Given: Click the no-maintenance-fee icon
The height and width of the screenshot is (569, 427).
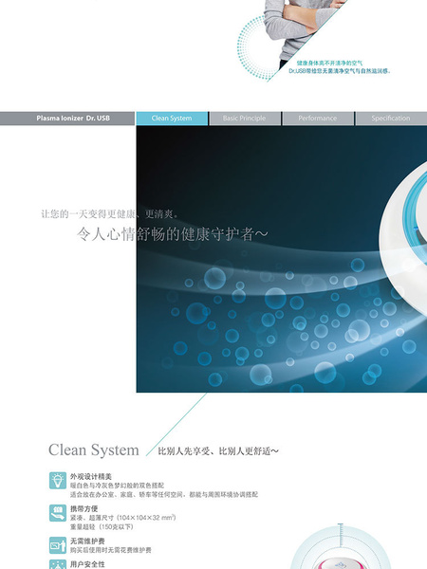Looking at the screenshot, I should (x=58, y=545).
